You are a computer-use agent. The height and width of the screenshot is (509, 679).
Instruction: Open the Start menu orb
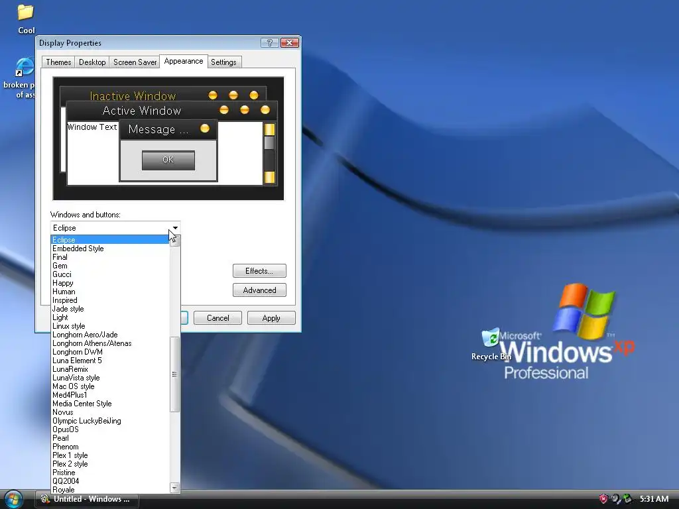pyautogui.click(x=13, y=499)
